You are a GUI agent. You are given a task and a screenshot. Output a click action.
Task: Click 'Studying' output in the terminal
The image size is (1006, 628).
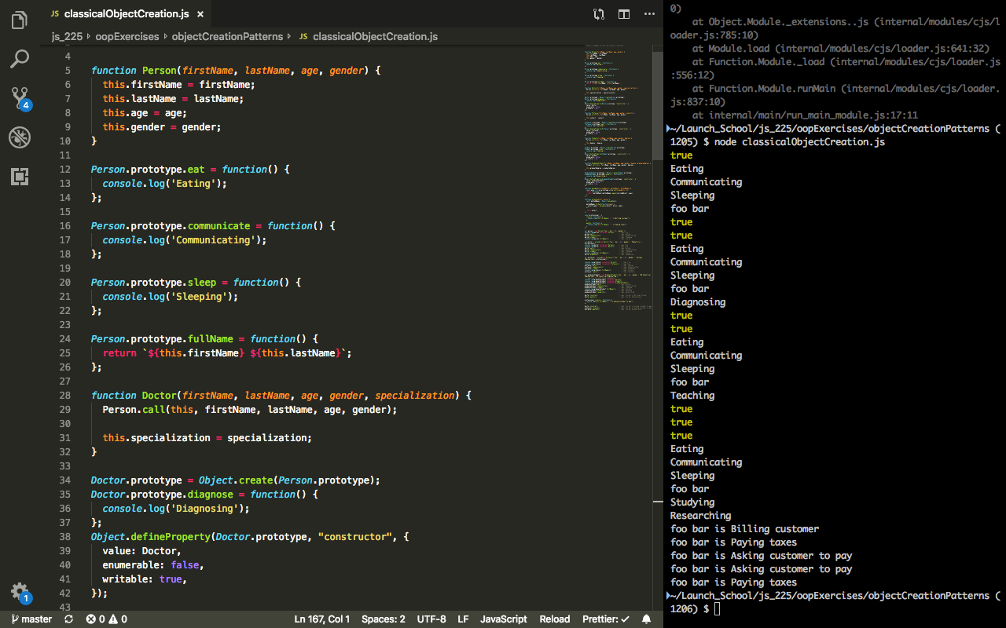coord(692,502)
